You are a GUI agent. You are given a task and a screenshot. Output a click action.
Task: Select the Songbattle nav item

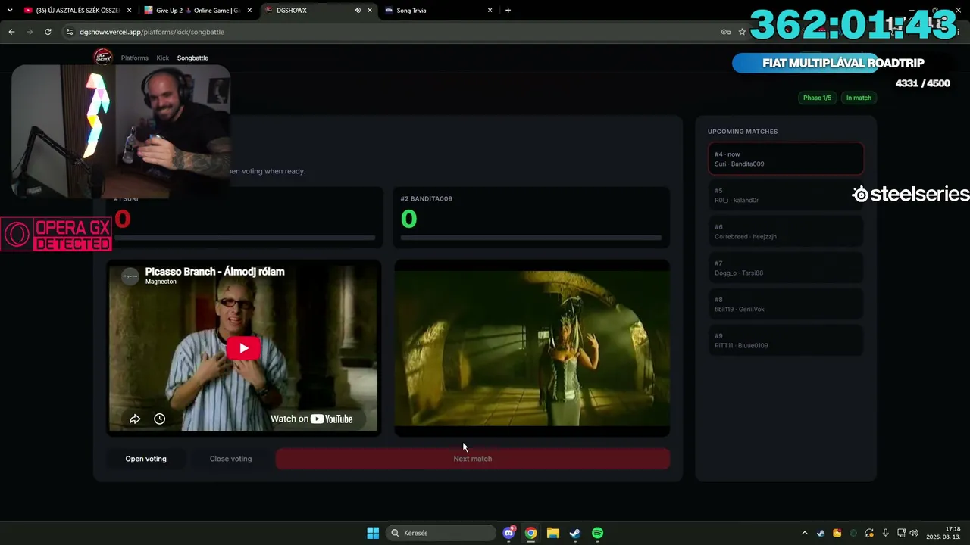[192, 58]
